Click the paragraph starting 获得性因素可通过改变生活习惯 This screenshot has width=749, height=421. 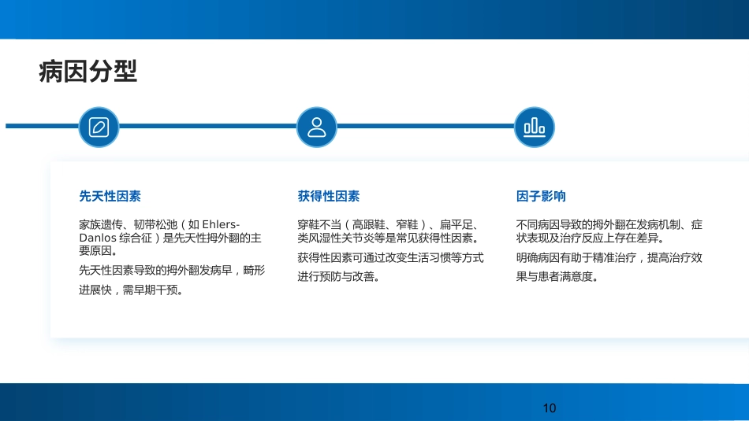(391, 267)
